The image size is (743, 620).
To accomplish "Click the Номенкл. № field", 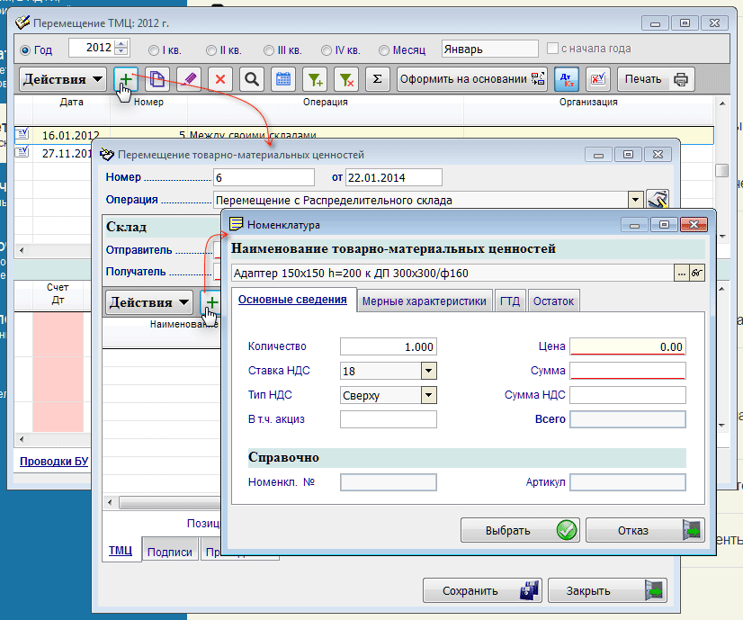I will pyautogui.click(x=388, y=482).
